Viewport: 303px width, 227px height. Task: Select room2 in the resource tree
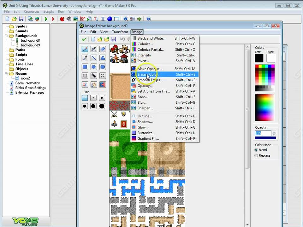(25, 79)
